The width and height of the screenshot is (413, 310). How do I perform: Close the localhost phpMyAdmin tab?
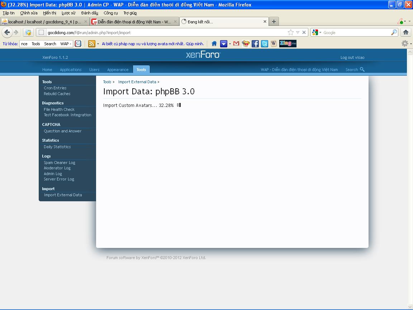click(x=85, y=22)
